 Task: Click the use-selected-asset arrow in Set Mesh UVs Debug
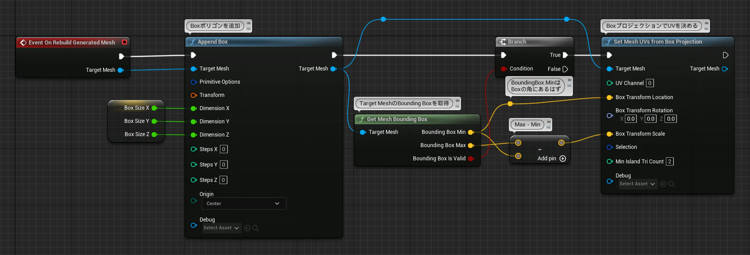pyautogui.click(x=663, y=184)
